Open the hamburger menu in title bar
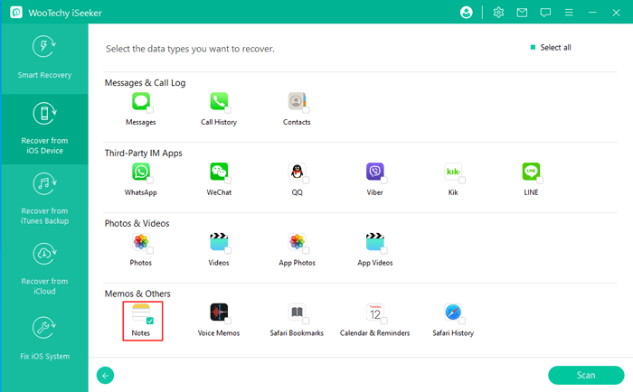This screenshot has width=633, height=392. pos(569,13)
